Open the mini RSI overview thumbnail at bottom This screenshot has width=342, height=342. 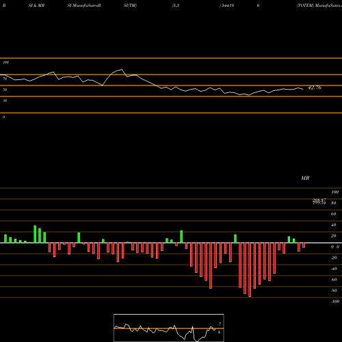169,328
